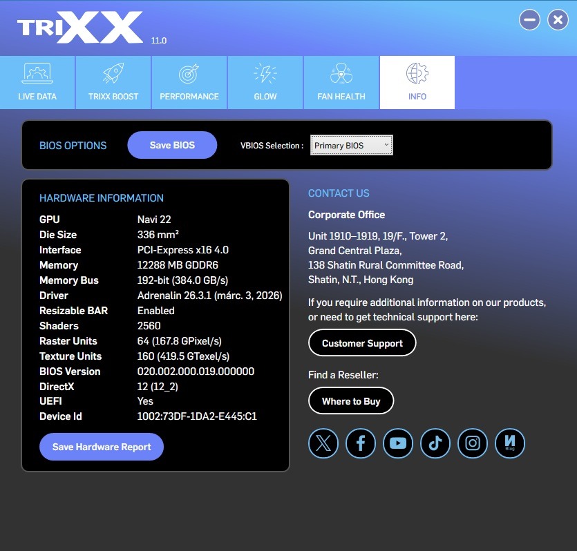
Task: Click the Where to Buy button
Action: [351, 401]
